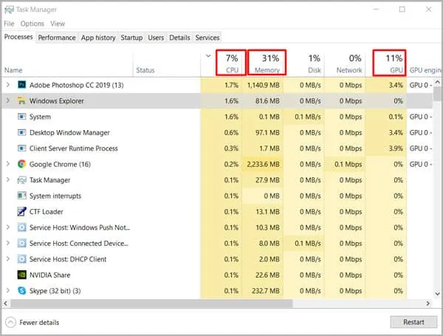Click the NVIDIA Share icon
The width and height of the screenshot is (443, 336).
point(21,275)
